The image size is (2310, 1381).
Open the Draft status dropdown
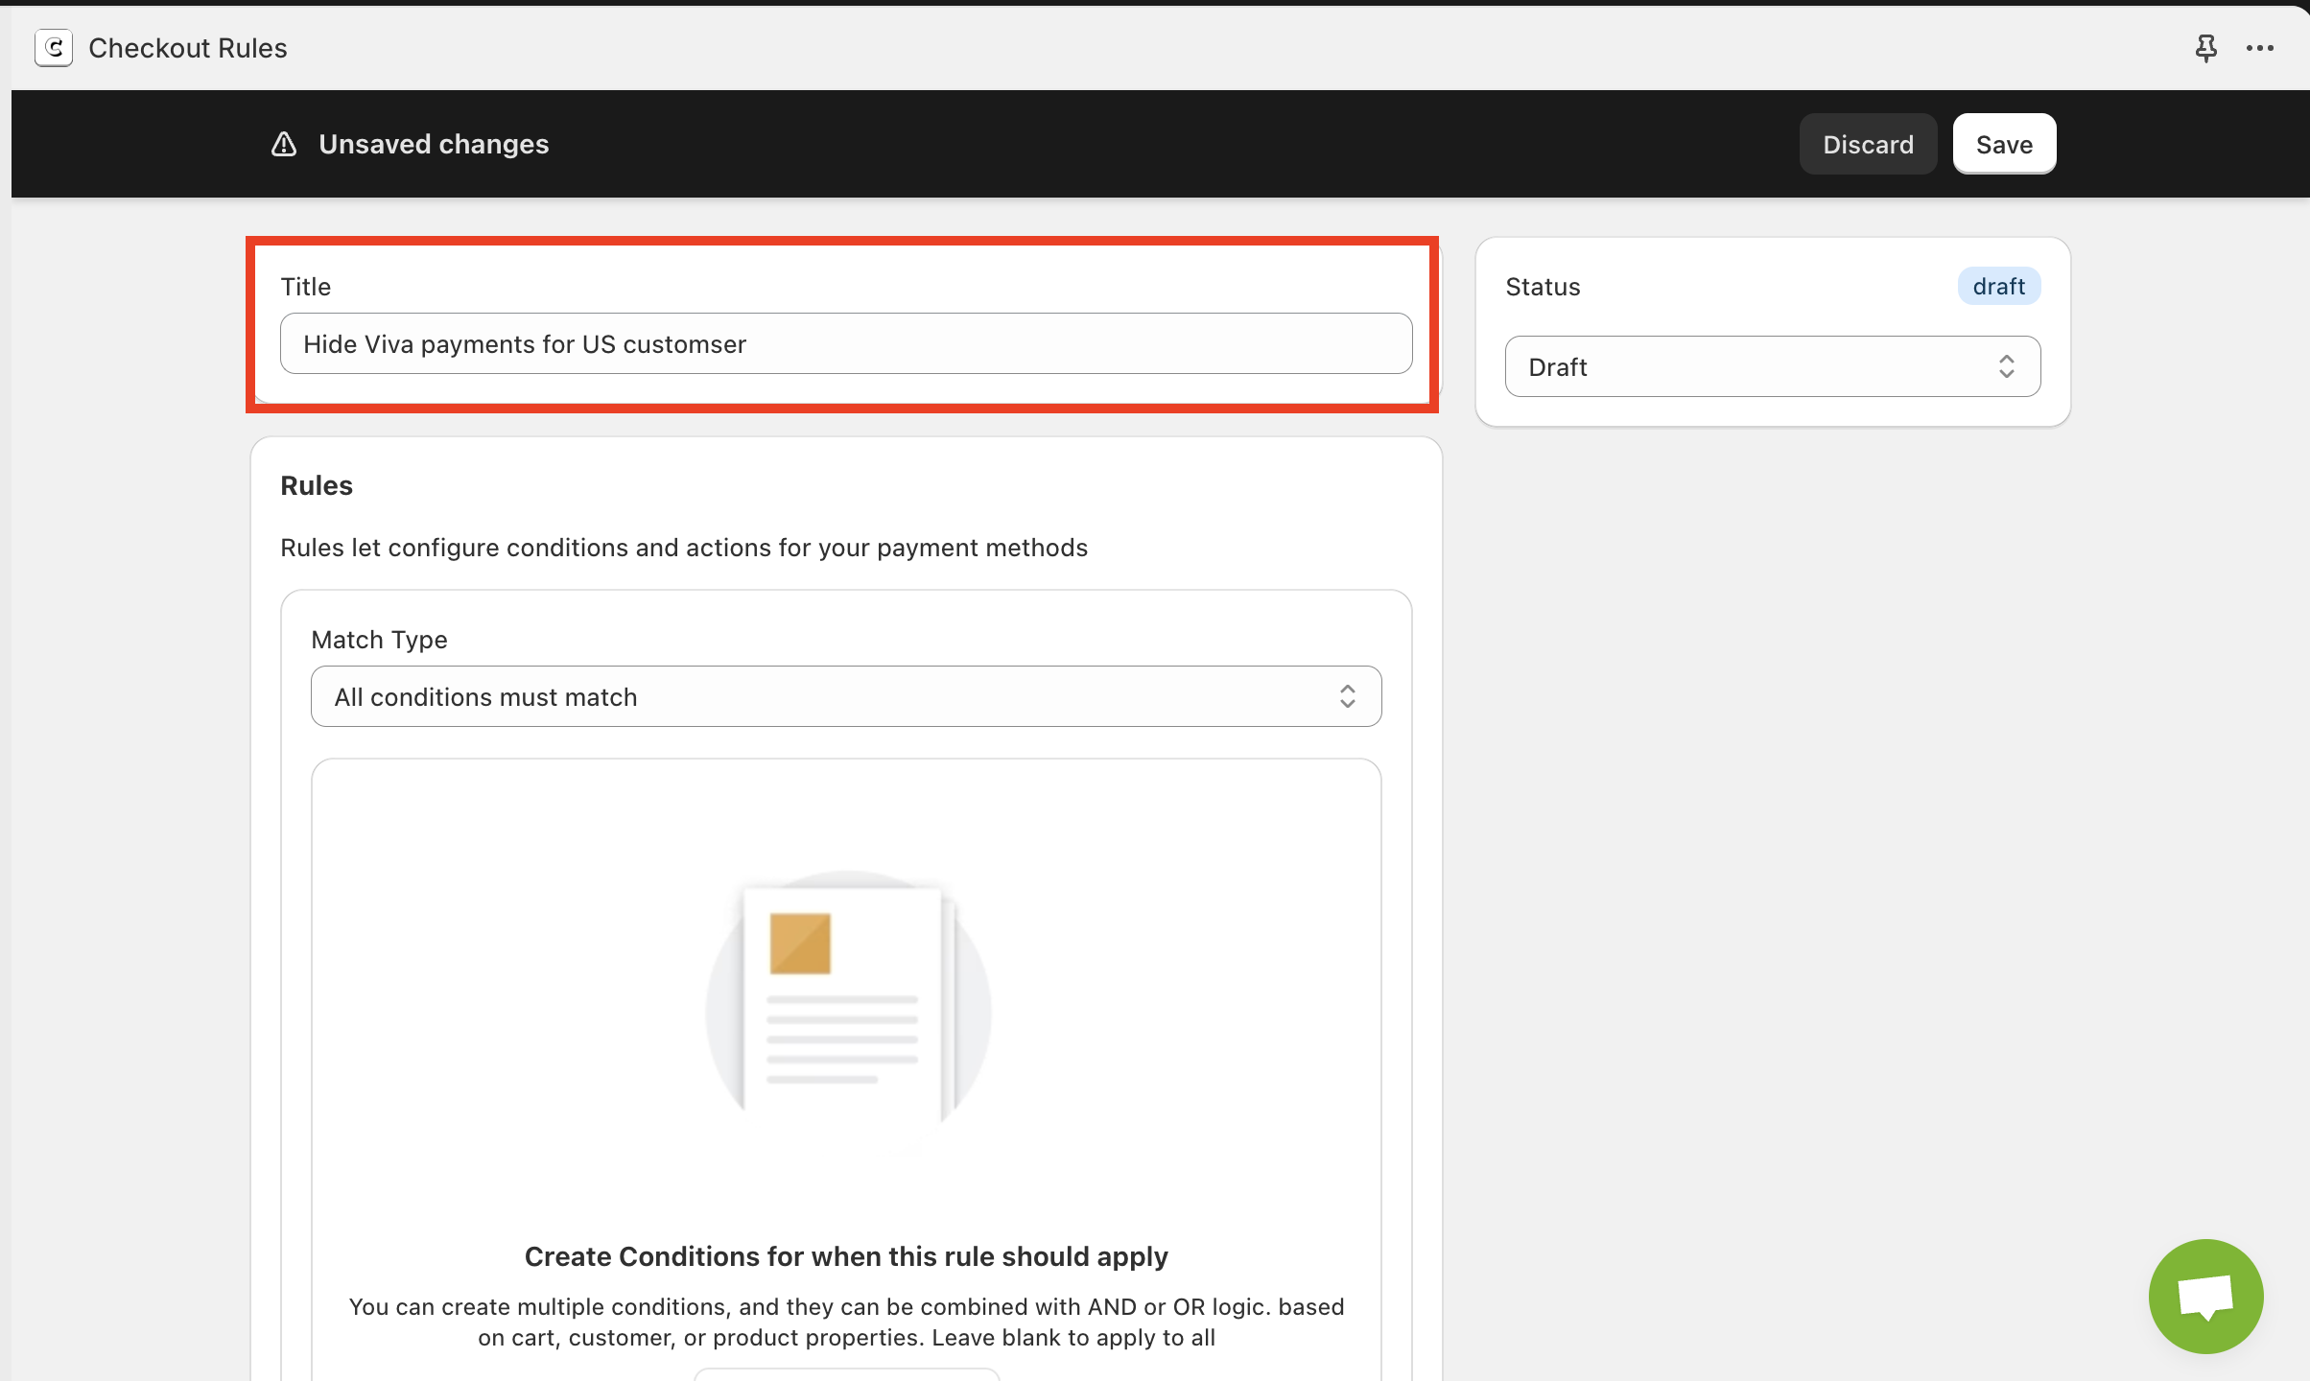point(1771,366)
